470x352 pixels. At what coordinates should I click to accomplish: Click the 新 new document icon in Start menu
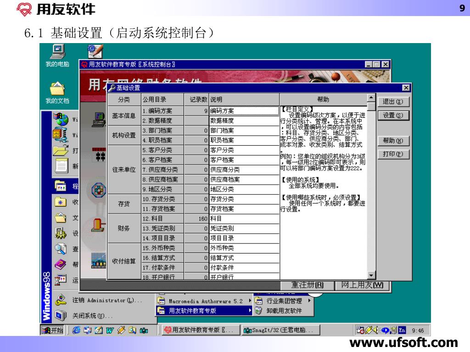[x=62, y=165]
